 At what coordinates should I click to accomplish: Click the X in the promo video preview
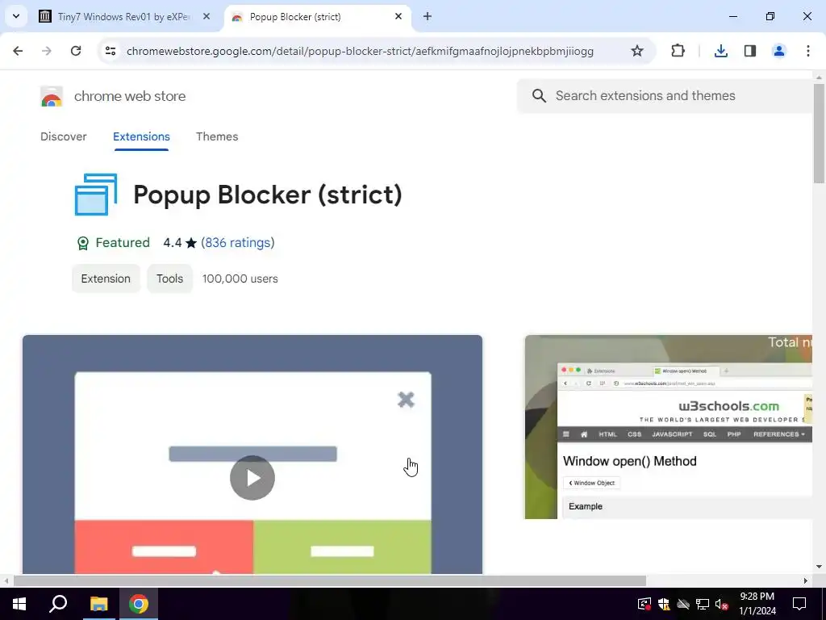click(x=406, y=400)
